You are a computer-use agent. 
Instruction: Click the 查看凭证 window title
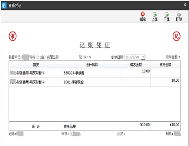point(15,6)
